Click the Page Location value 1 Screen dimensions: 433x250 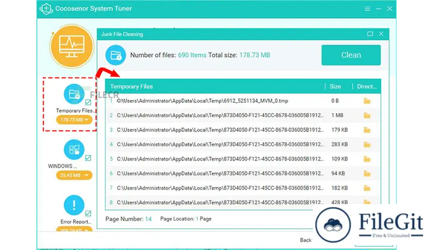pos(197,219)
